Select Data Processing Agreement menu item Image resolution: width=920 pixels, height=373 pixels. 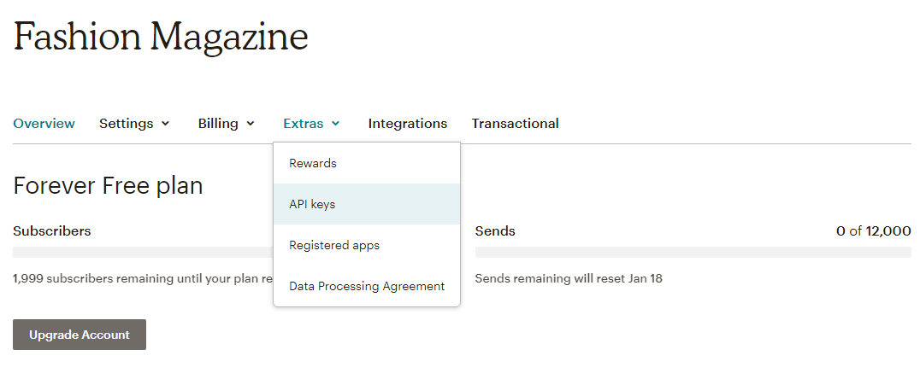tap(367, 286)
